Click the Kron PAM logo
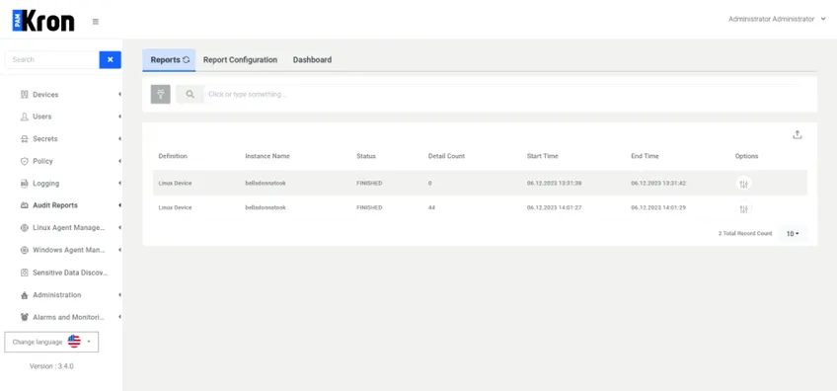This screenshot has height=391, width=837. click(43, 21)
